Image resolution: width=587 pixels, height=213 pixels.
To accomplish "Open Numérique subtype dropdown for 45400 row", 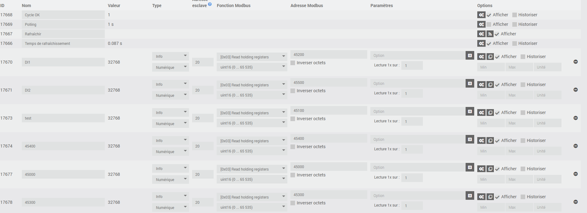I will (170, 152).
